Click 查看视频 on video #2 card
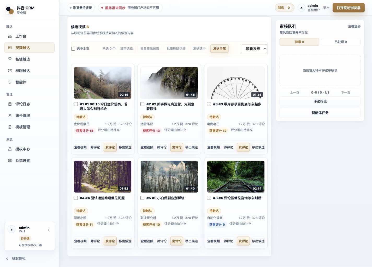Screen dimensions: 372x267 point(147,147)
